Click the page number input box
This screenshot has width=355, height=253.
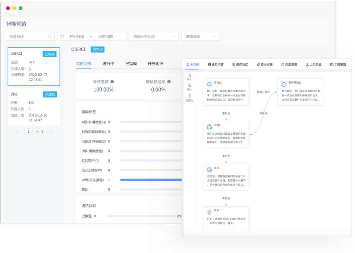pos(28,132)
